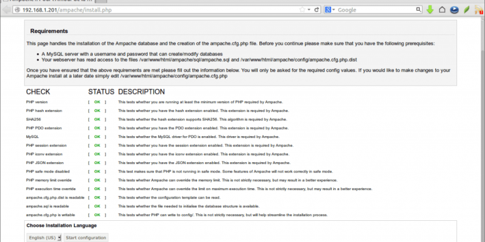
Task: Open the English (US) language dropdown
Action: [44, 238]
